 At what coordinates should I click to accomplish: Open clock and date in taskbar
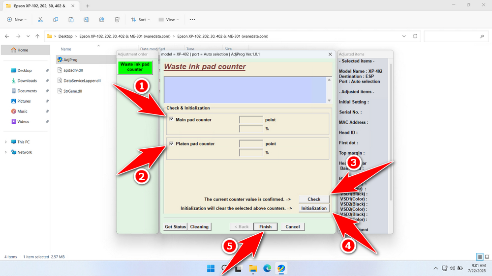[476, 268]
